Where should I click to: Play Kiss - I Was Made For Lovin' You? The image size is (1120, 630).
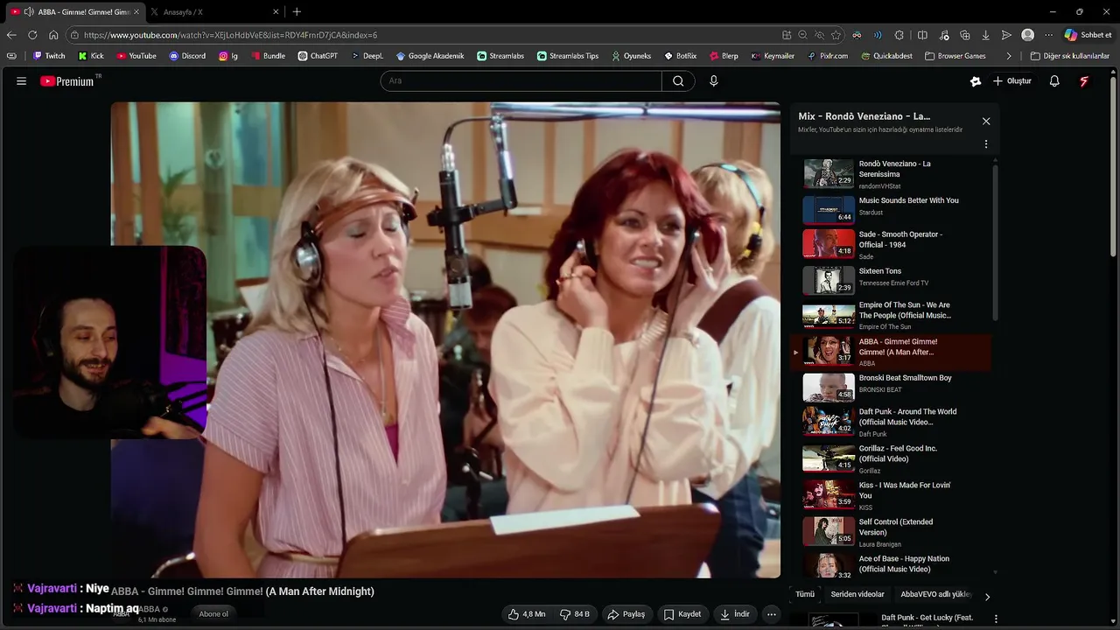[891, 495]
